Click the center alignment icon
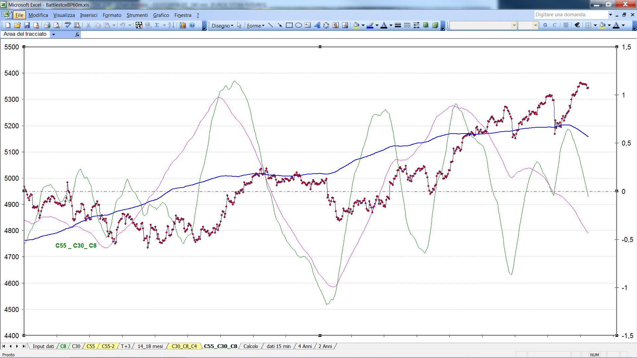This screenshot has width=637, height=358. click(566, 25)
